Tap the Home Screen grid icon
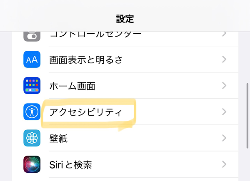Viewport: 250px width, 181px height. (32, 86)
